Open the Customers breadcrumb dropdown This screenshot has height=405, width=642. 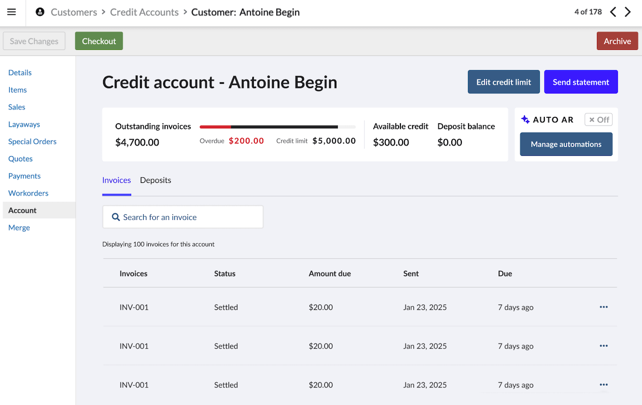[74, 12]
